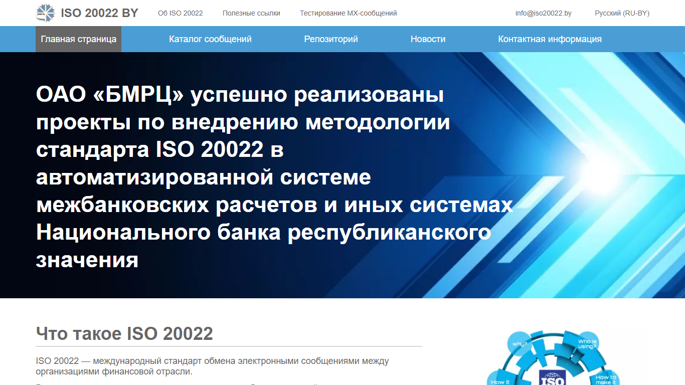This screenshot has height=385, width=685.
Task: Click the hero banner headline about ОАО «БМРЦ»
Action: tap(275, 177)
